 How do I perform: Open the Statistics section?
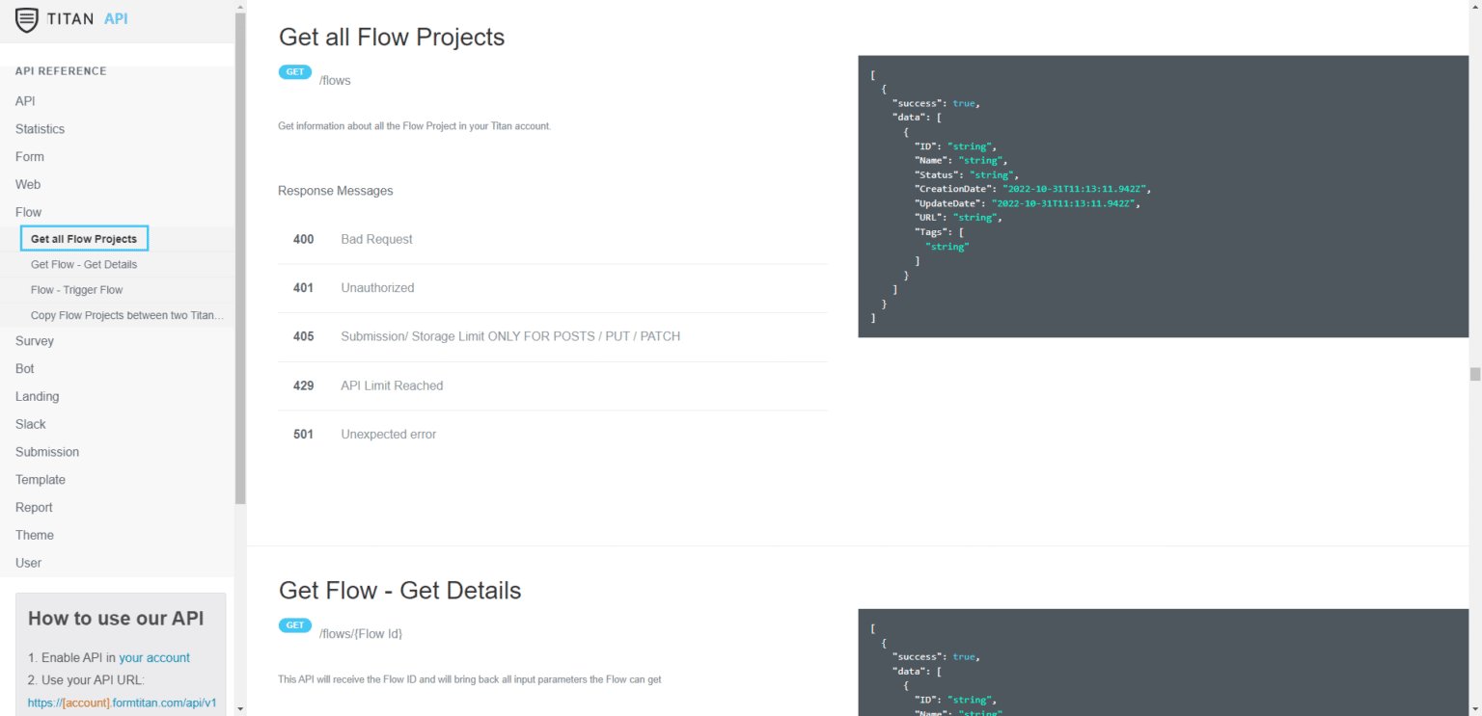click(x=40, y=128)
